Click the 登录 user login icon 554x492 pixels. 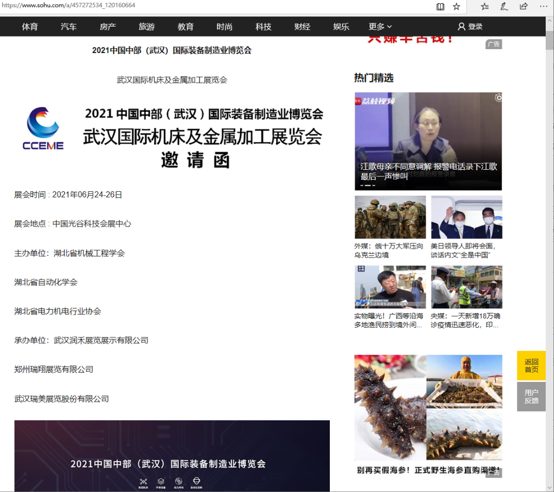462,27
